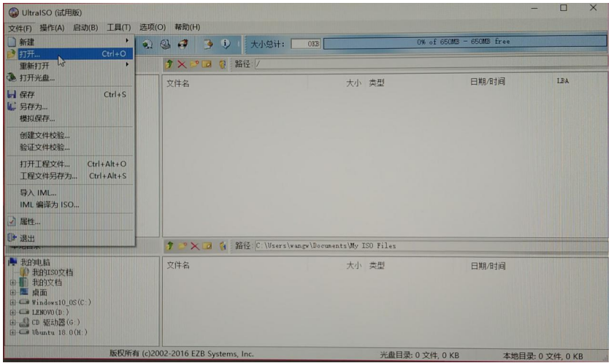Click the LBA column header
This screenshot has width=611, height=363.
coord(562,81)
